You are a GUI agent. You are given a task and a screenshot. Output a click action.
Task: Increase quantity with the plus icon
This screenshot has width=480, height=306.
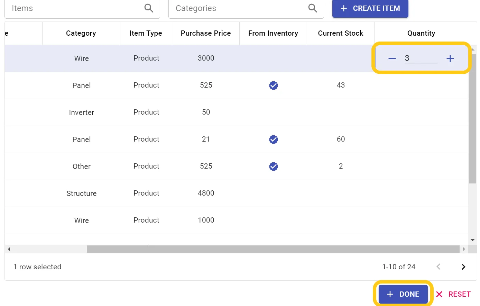tap(450, 58)
